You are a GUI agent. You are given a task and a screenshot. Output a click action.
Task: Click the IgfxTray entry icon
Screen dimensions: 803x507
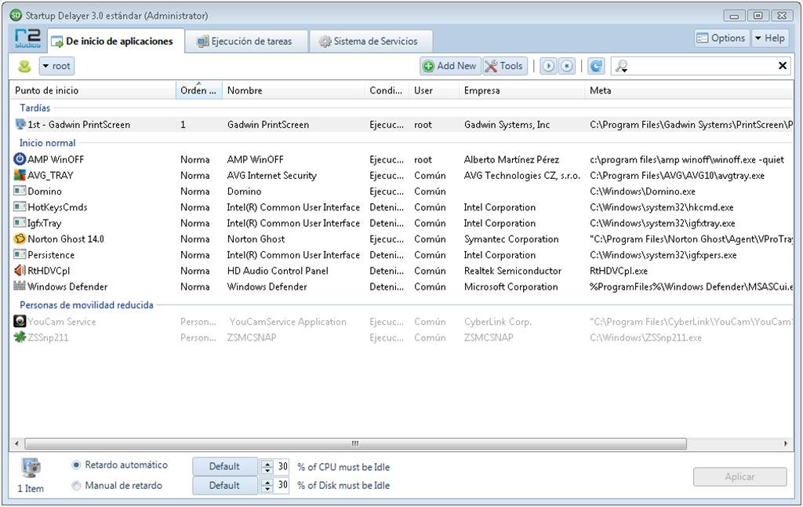(20, 222)
